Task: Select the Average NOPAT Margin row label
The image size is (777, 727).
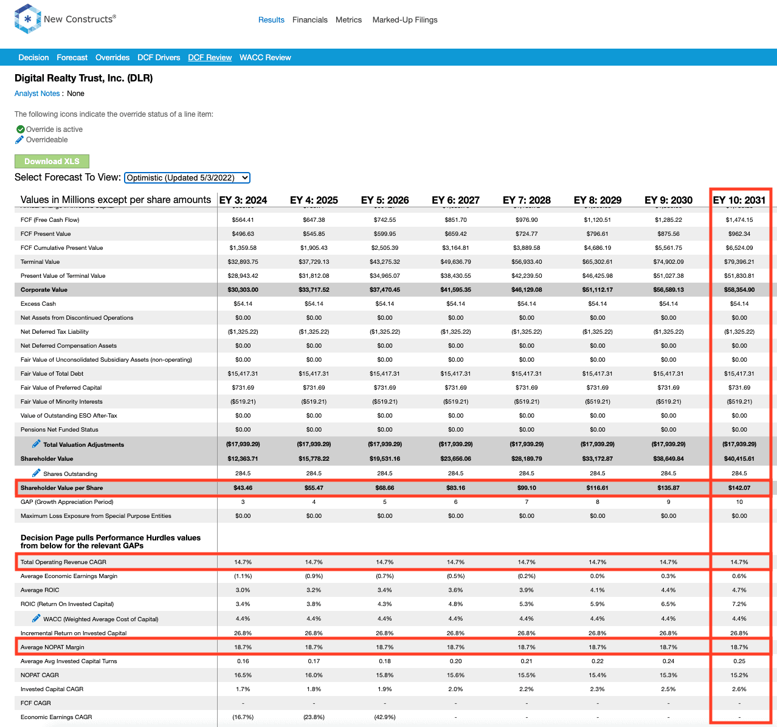Action: click(x=52, y=647)
